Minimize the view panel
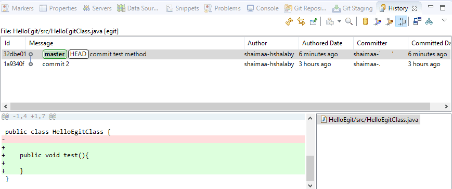452x189 pixels. click(x=431, y=7)
